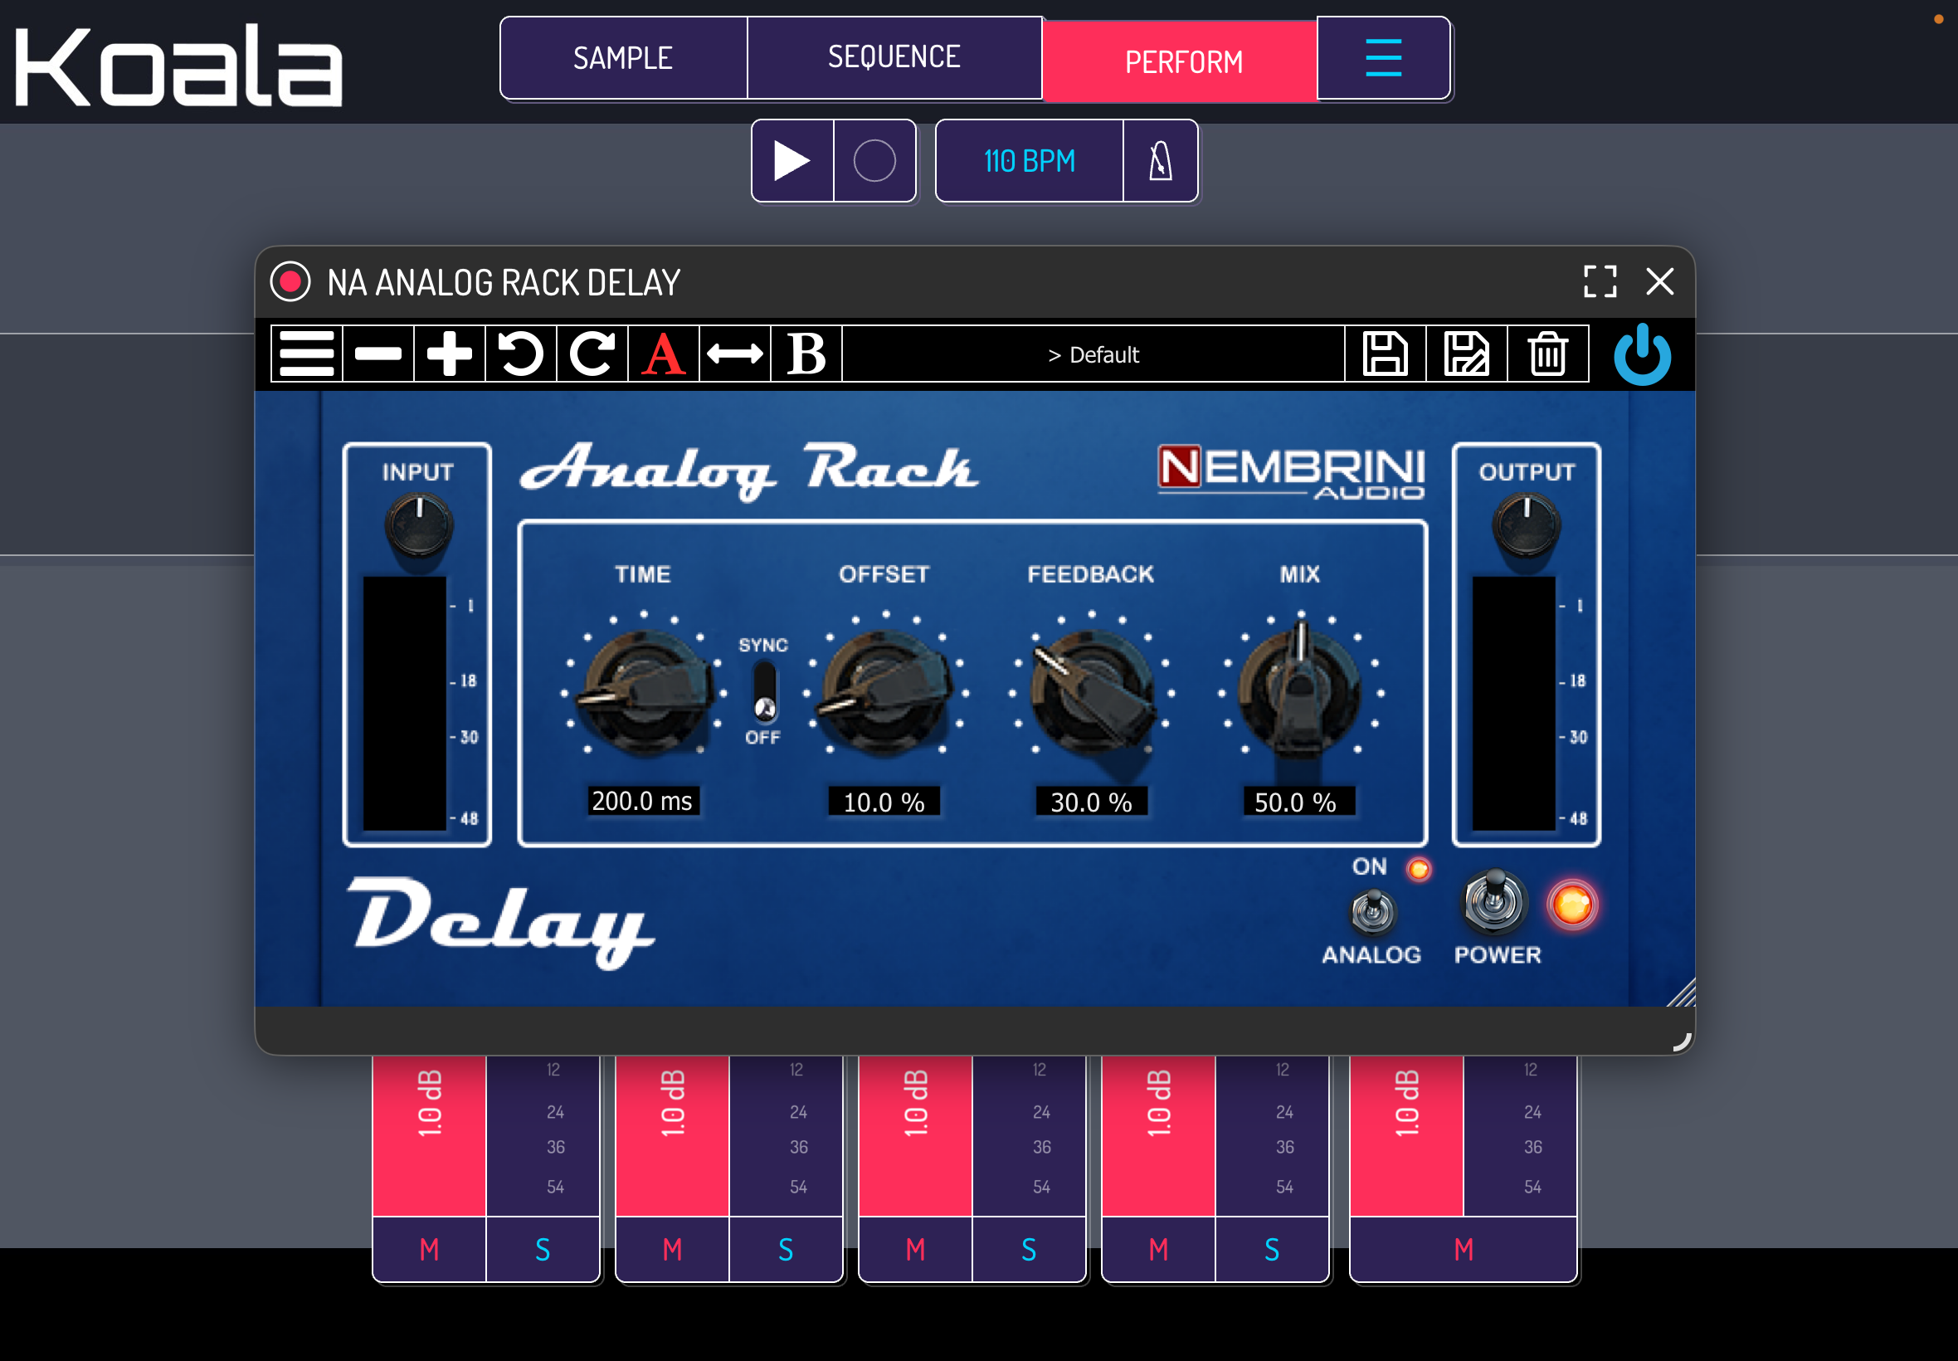Click the striped resize corner of plugin GUI

[x=1681, y=993]
